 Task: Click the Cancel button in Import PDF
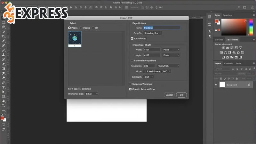169,95
